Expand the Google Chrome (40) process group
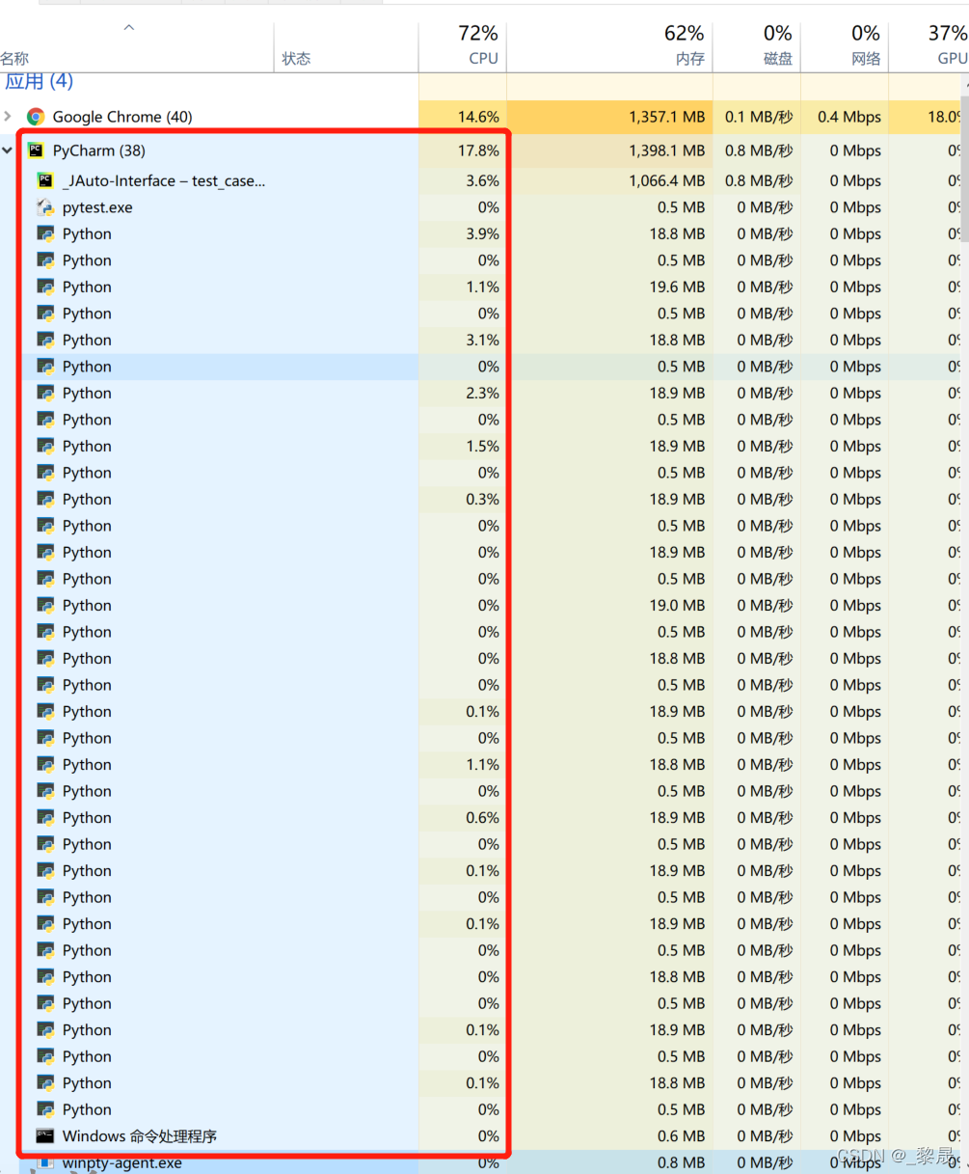Viewport: 969px width, 1174px height. (x=8, y=117)
